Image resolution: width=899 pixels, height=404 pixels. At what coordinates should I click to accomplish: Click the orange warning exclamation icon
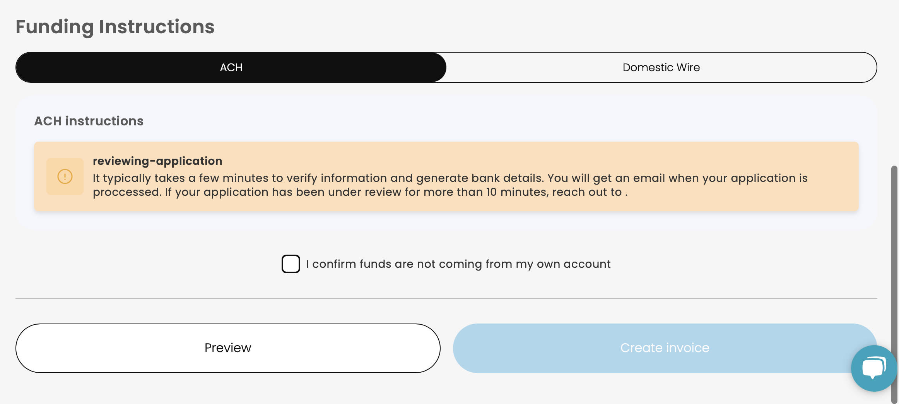(x=65, y=176)
